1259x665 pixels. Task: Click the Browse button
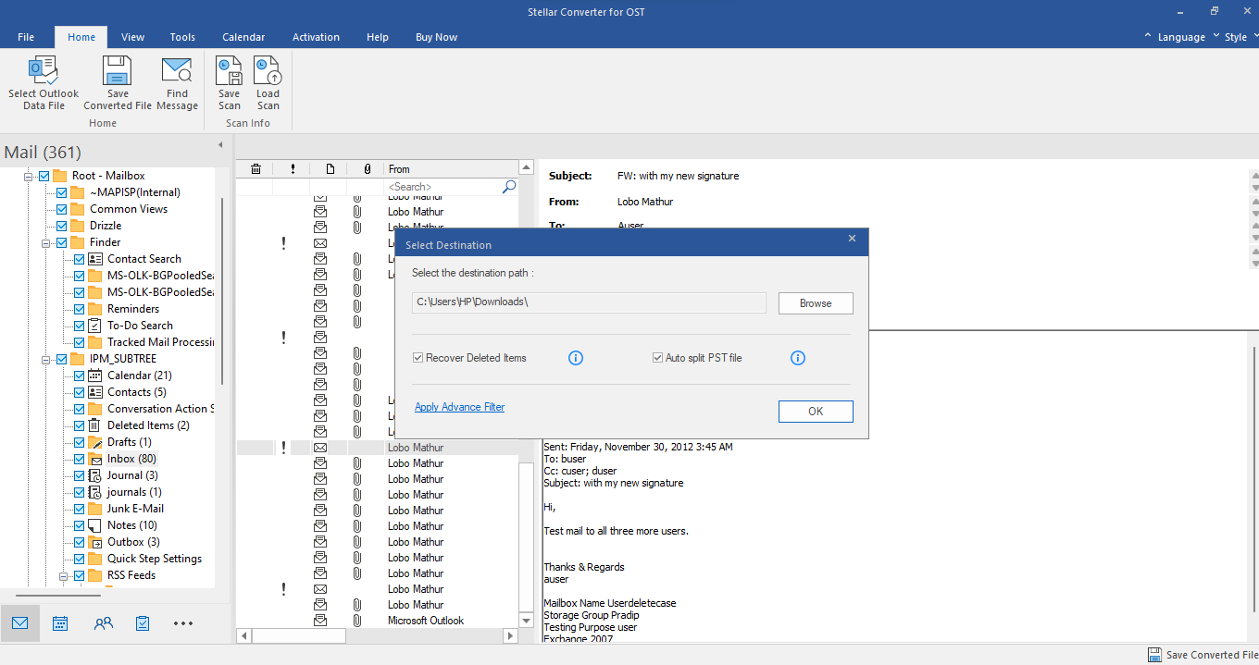tap(816, 303)
